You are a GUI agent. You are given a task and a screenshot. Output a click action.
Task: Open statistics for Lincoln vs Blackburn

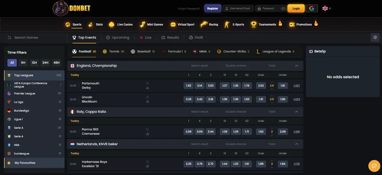point(148,101)
